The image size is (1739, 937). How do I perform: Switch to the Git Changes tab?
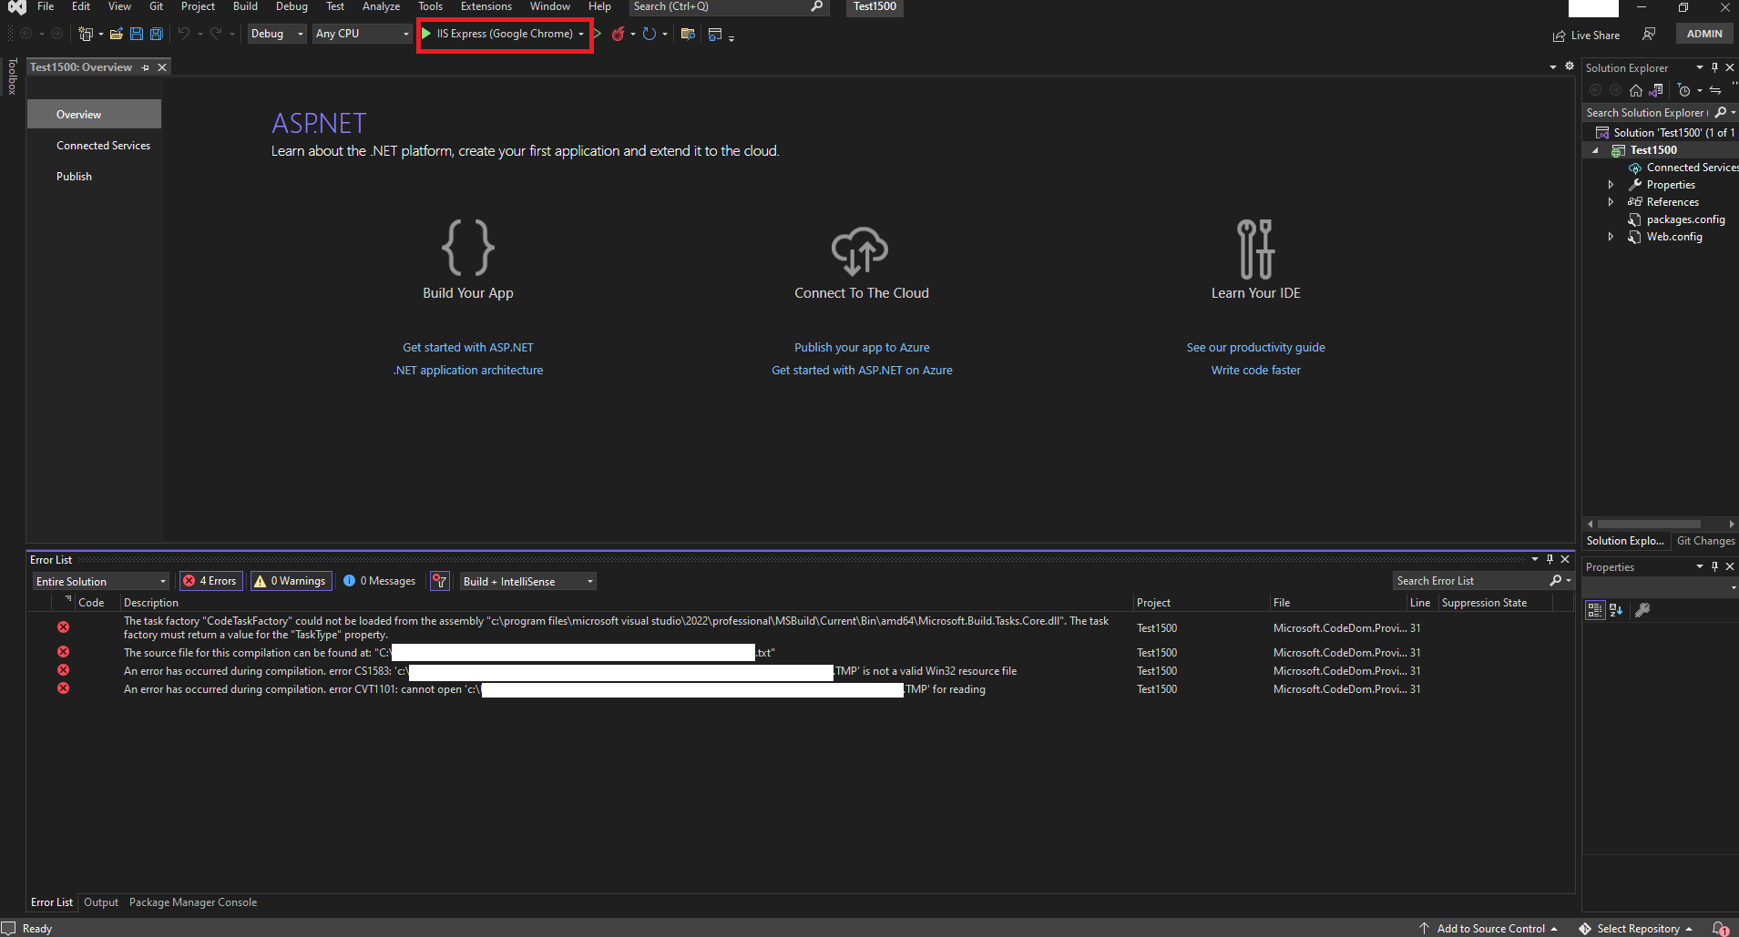[x=1705, y=541]
